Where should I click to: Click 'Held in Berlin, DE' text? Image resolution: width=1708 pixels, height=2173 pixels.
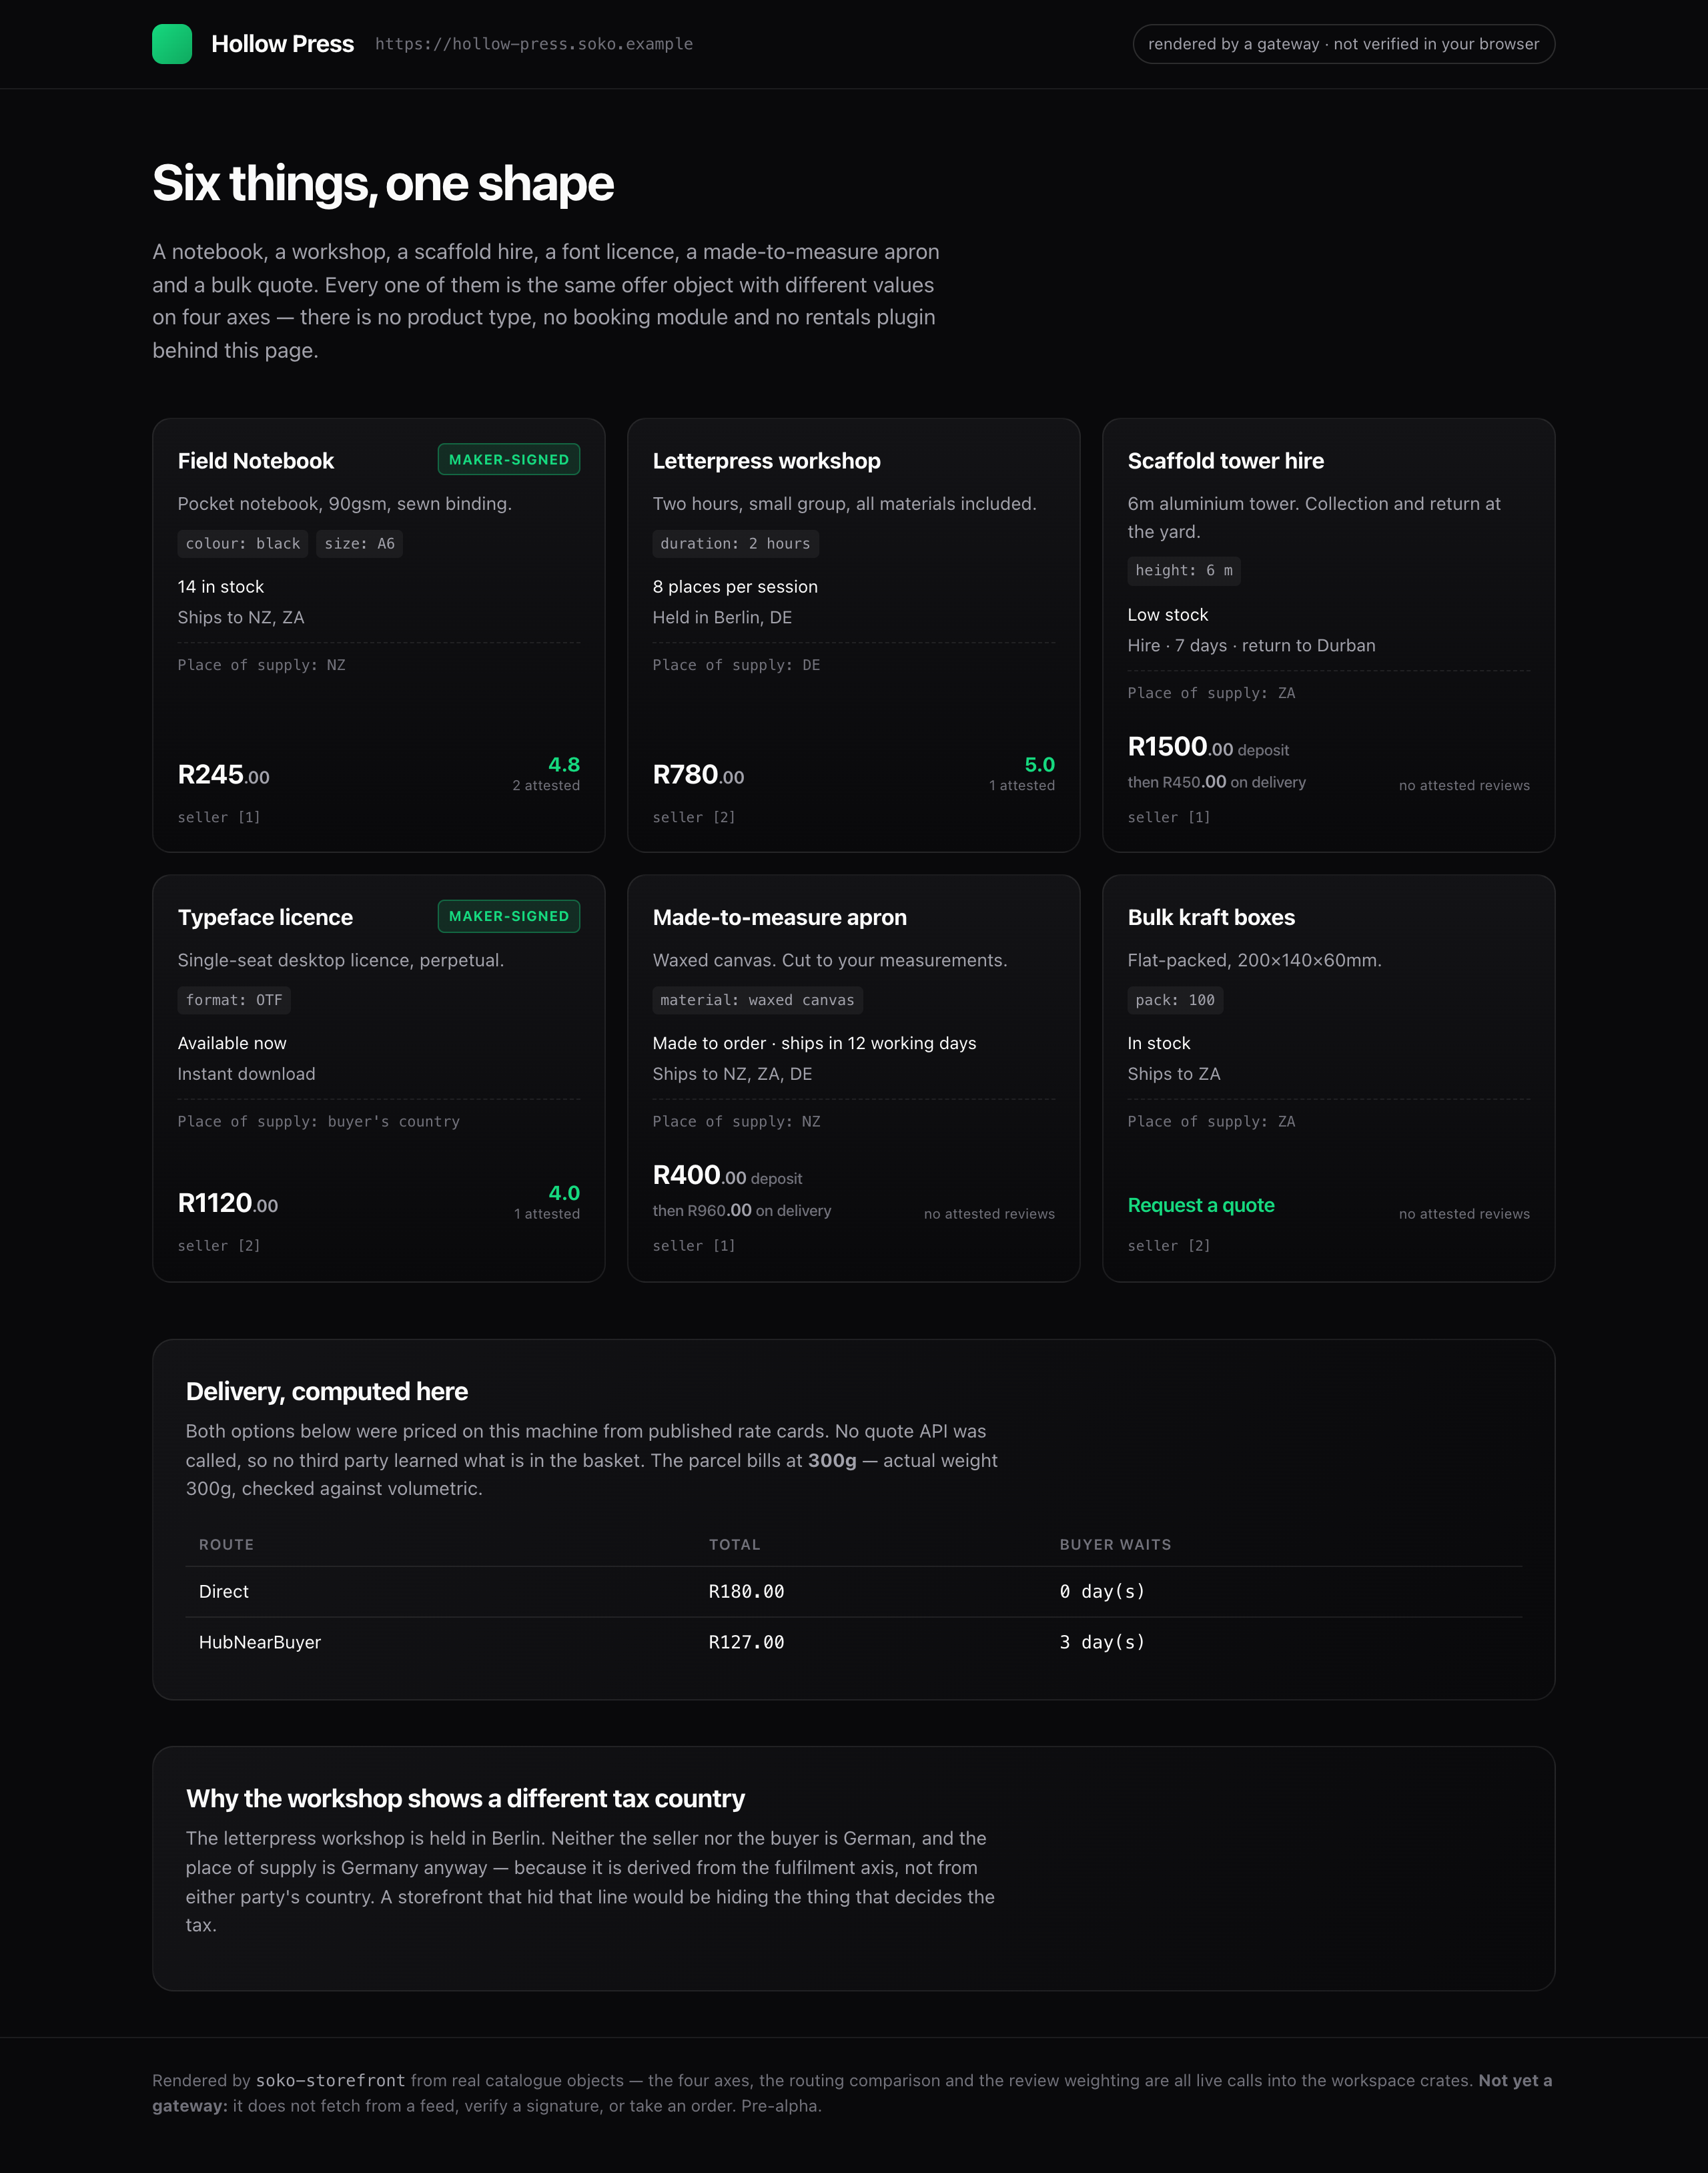point(722,617)
